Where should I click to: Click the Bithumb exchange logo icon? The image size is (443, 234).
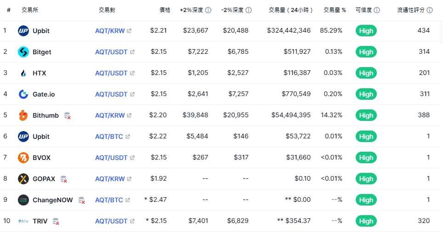click(x=23, y=115)
